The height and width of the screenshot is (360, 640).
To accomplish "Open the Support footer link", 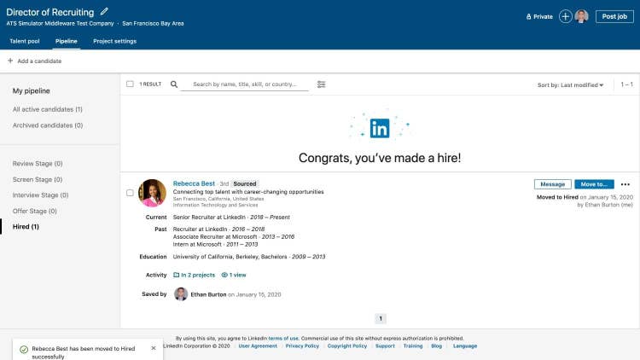I will point(385,345).
